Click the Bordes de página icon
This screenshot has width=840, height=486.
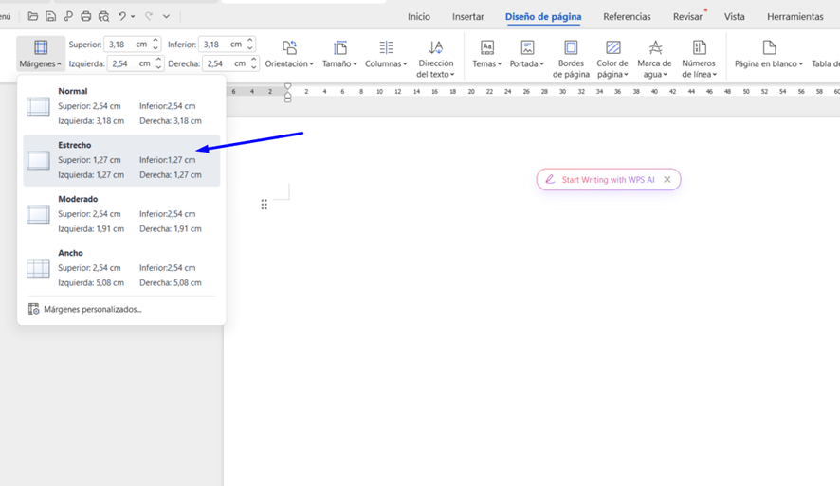pos(571,48)
